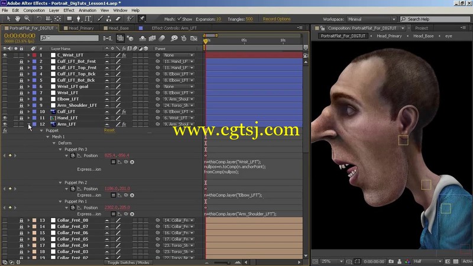Collapse the Puppet effect group
Image resolution: width=473 pixels, height=266 pixels.
[41, 131]
